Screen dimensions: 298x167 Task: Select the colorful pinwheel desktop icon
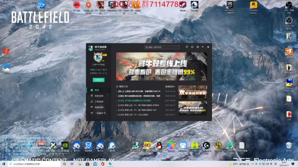coord(171,147)
